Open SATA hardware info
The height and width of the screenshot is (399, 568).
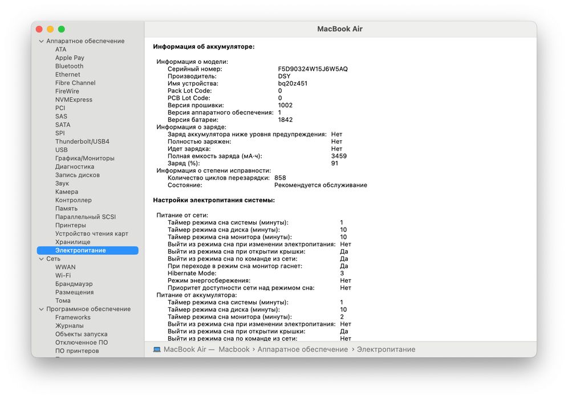click(x=63, y=125)
